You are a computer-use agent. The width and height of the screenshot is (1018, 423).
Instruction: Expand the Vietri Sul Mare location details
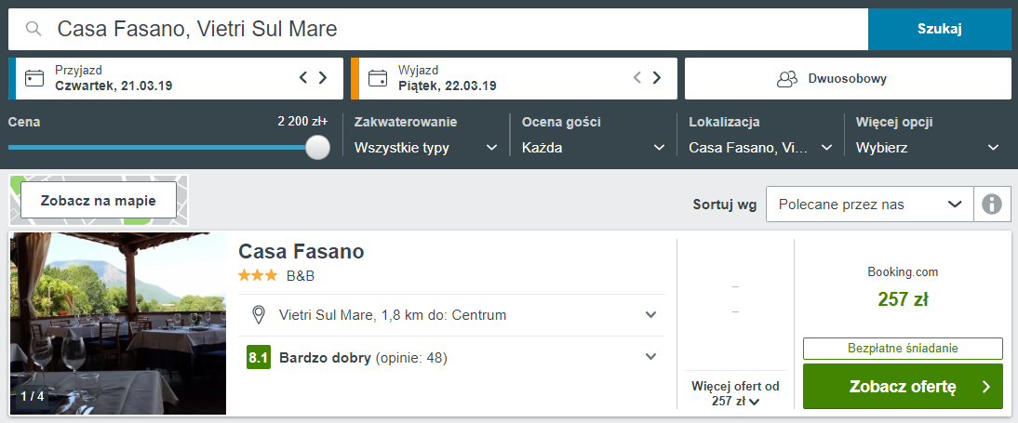coord(651,315)
